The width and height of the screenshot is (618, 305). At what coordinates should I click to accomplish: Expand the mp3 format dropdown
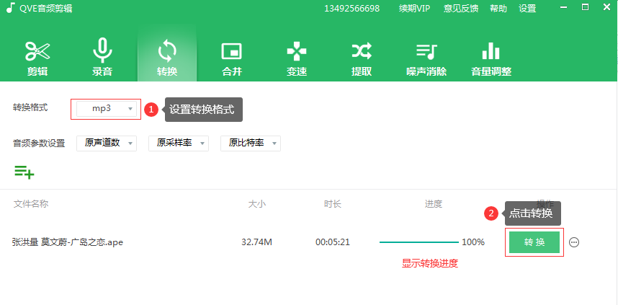[107, 109]
